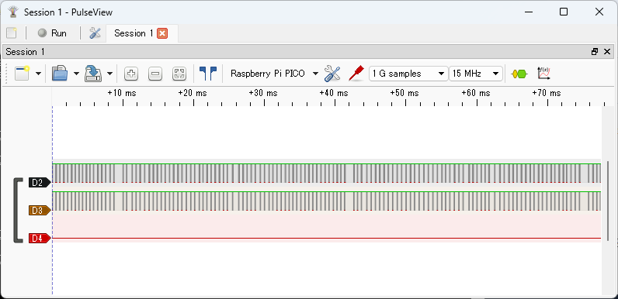Open device configuration wrench and screwdriver icon
Viewport: 618px width, 299px height.
pos(332,74)
